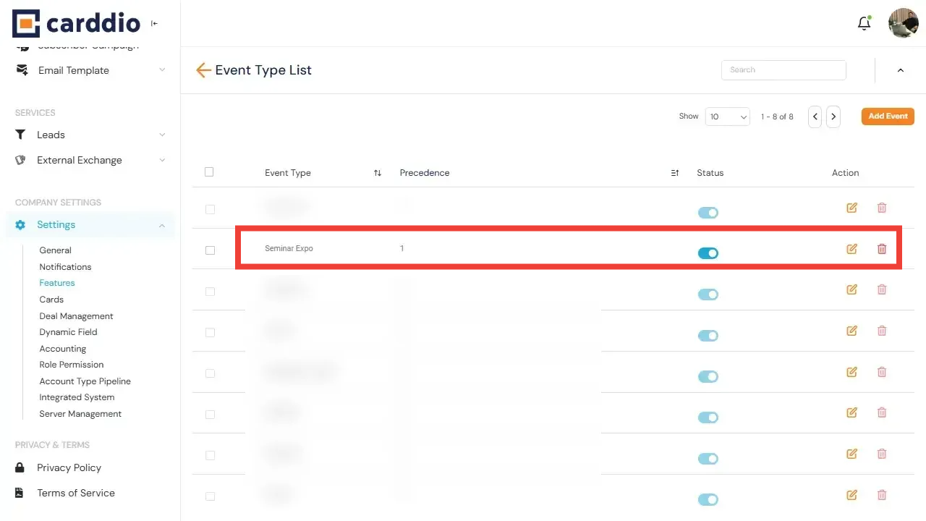The image size is (926, 521).
Task: Tick the select-all header checkbox
Action: pos(209,172)
